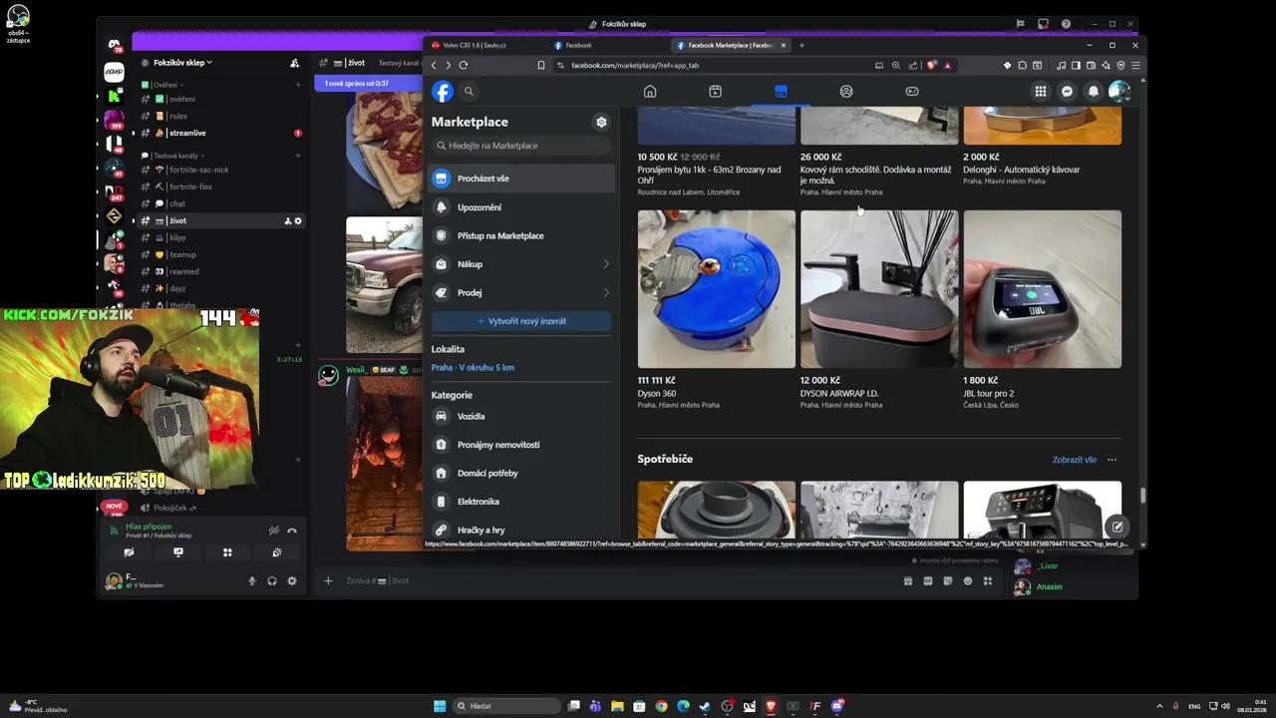Open Discord user settings gear
Image resolution: width=1276 pixels, height=718 pixels.
(x=292, y=580)
